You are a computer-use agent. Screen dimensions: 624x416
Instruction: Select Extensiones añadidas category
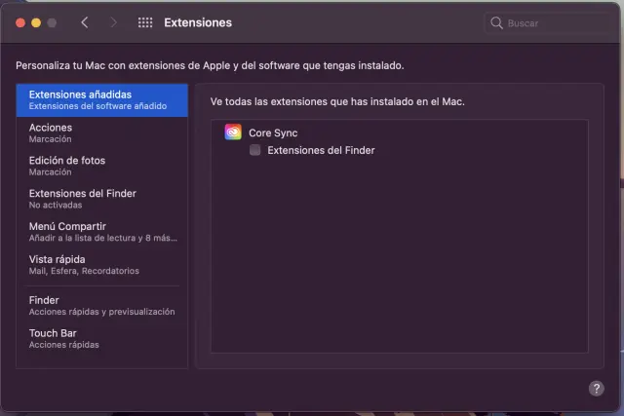[101, 100]
